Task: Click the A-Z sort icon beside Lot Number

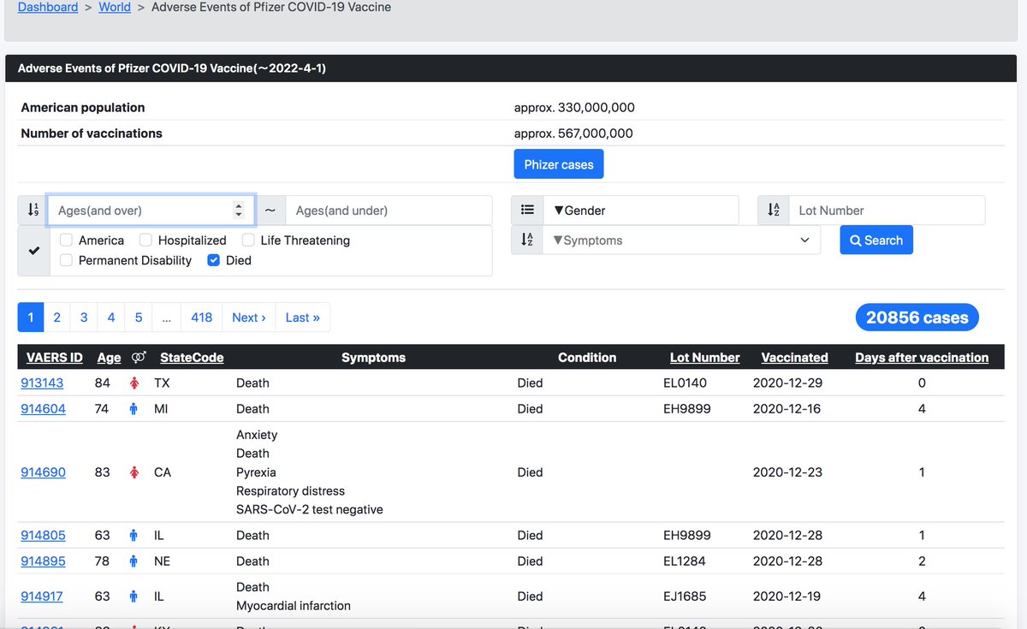Action: coord(774,210)
